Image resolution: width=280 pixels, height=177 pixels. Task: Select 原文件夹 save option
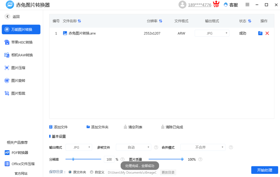70,172
